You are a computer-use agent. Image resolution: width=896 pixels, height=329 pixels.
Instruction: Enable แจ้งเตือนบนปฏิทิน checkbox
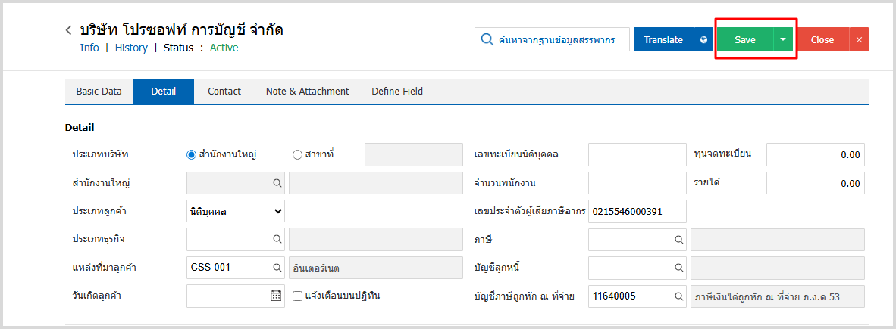click(x=298, y=296)
